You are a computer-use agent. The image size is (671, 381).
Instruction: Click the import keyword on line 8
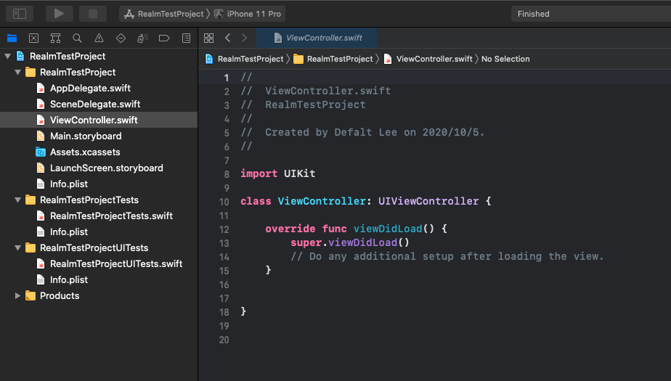click(259, 173)
